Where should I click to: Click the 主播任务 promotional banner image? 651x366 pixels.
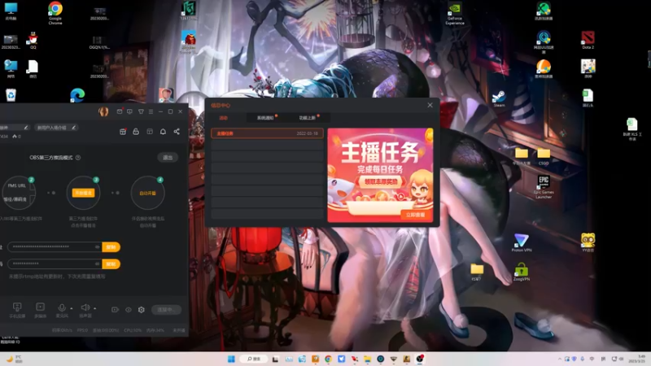pos(380,175)
